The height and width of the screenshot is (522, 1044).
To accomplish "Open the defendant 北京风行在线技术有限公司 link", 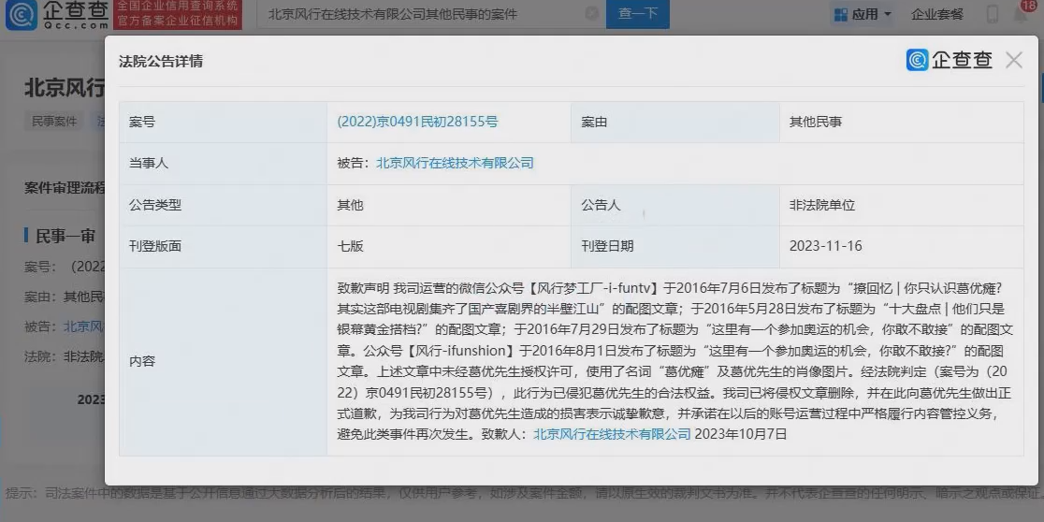I will point(455,163).
